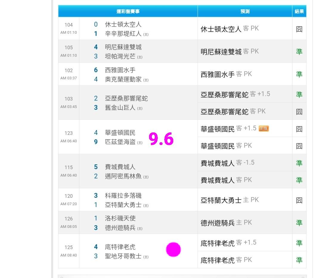Click game number 103
The width and height of the screenshot is (322, 278).
click(69, 99)
